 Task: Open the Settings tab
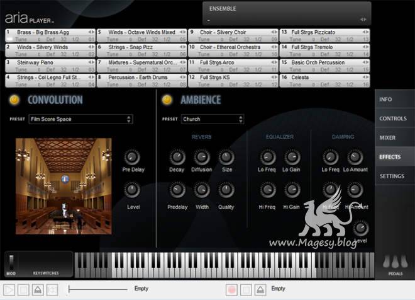(395, 176)
